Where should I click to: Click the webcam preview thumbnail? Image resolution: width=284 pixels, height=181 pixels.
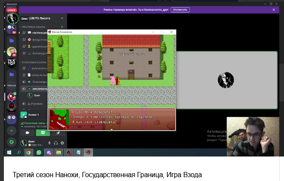(x=253, y=137)
